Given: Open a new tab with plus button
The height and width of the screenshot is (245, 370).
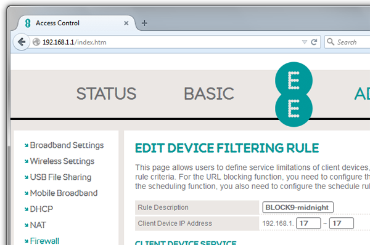Looking at the screenshot, I should click(144, 23).
